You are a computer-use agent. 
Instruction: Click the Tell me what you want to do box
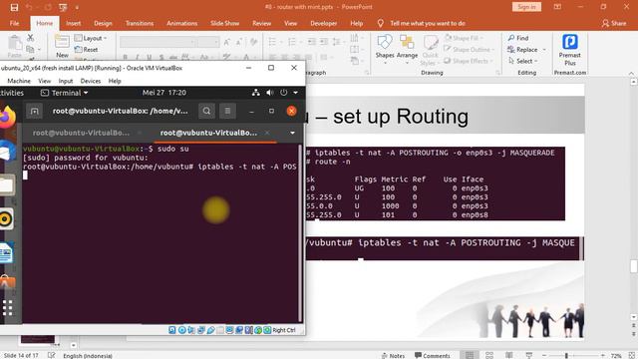coord(428,23)
